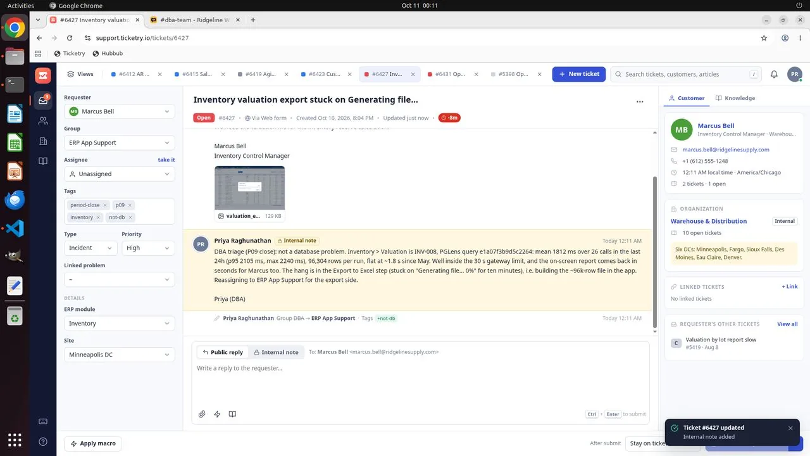810x456 pixels.
Task: Open the customers icon in left sidebar
Action: coord(43,120)
